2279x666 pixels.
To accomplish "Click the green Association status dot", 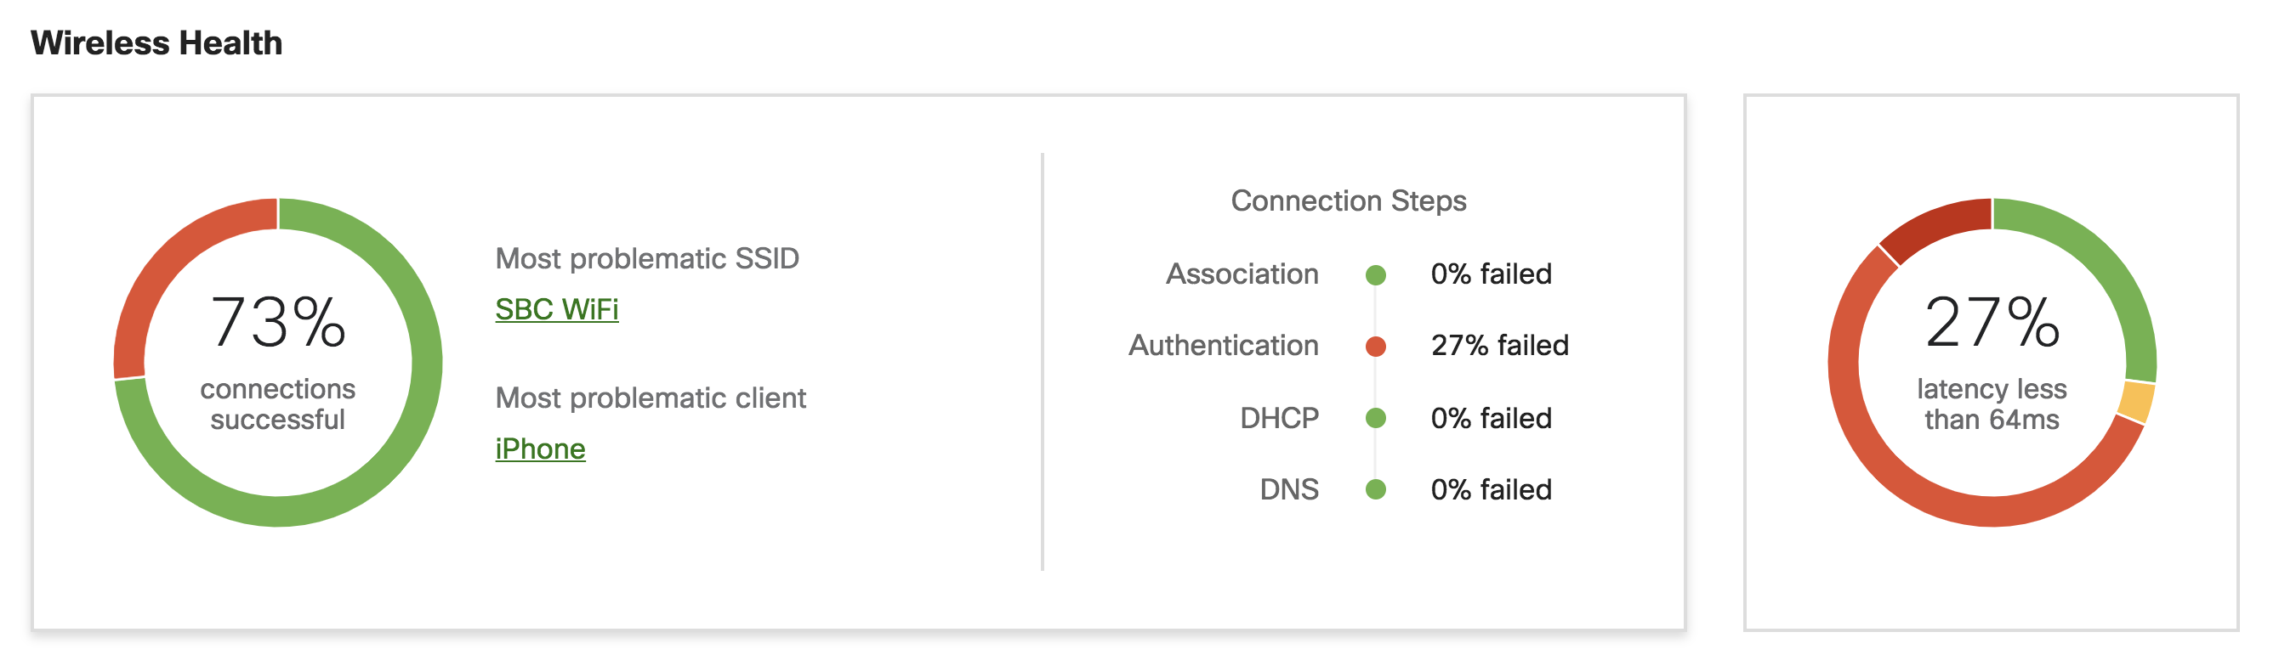I will click(1375, 274).
